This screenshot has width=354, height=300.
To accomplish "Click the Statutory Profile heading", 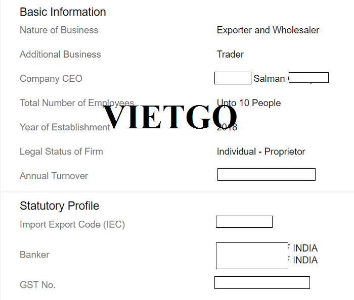I will 59,206.
